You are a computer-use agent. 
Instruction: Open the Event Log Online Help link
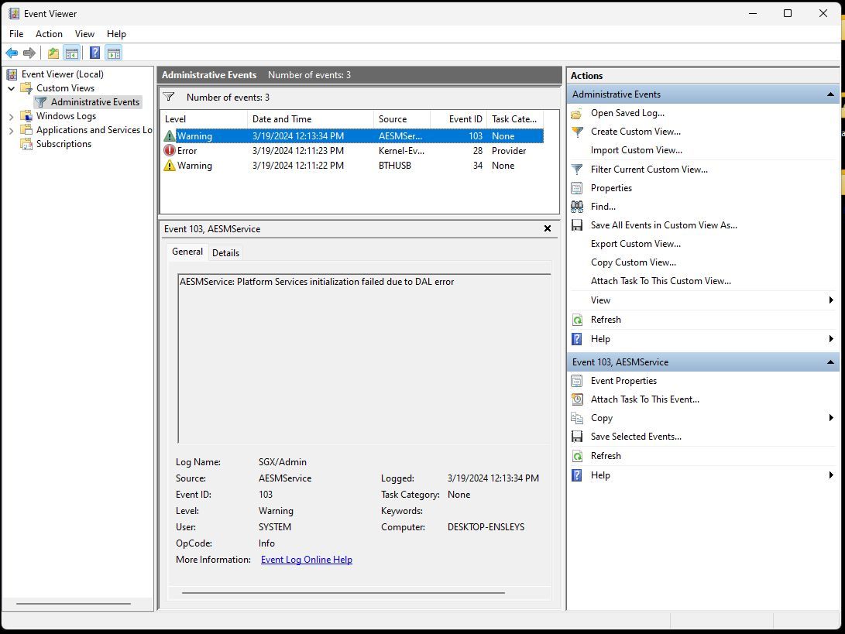(x=307, y=560)
